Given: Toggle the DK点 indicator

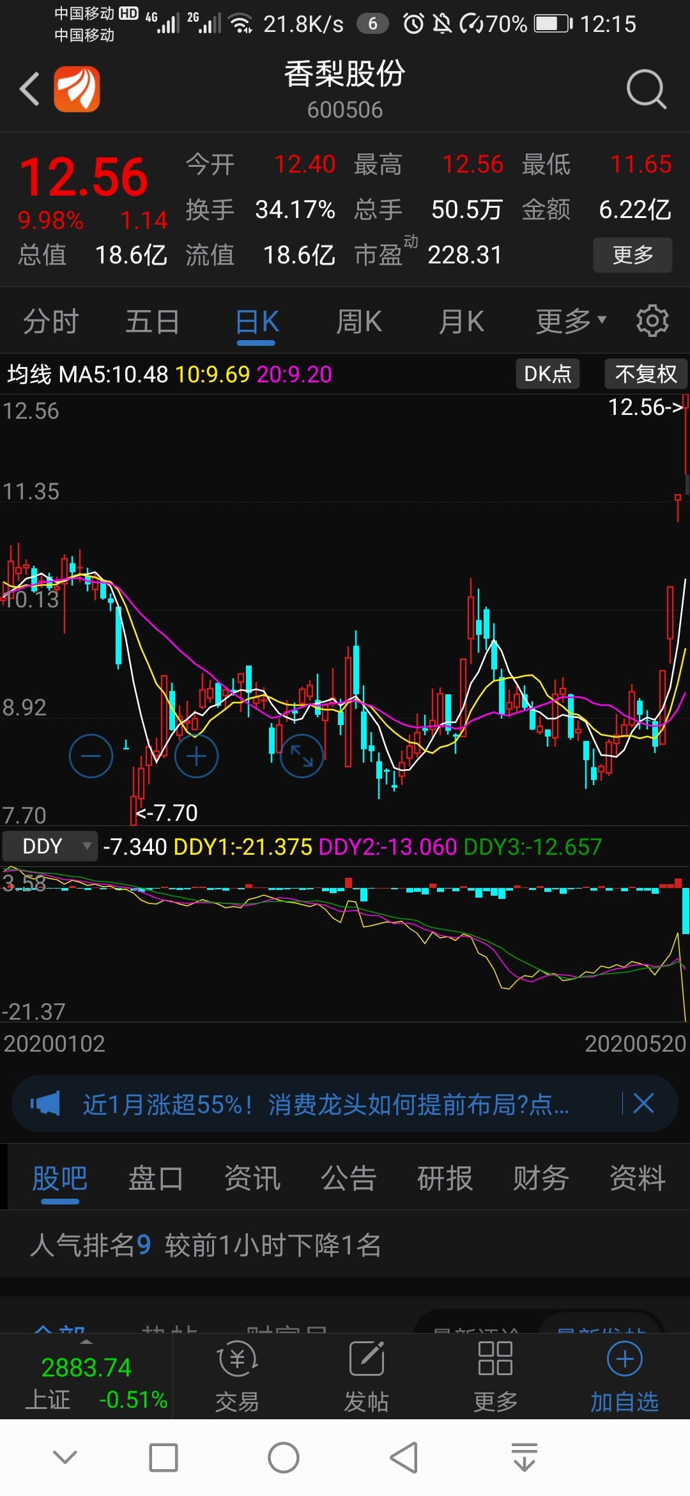Looking at the screenshot, I should 548,373.
